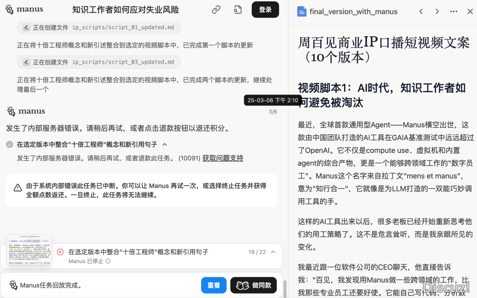477x298 pixels.
Task: Click the manus avatar icon in message
Action: point(11,111)
